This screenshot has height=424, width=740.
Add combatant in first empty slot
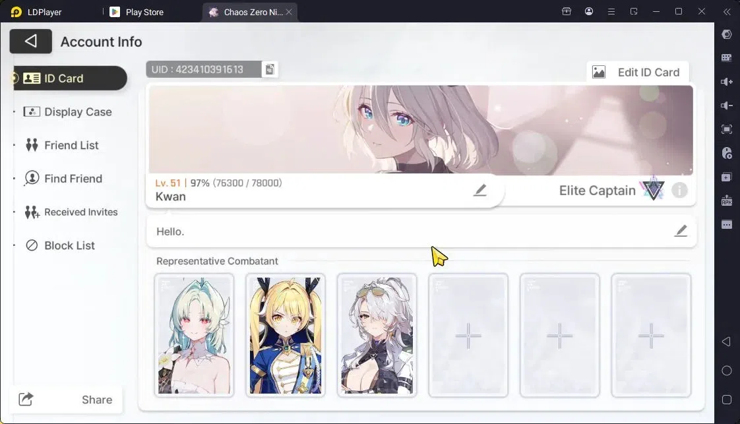[468, 336]
